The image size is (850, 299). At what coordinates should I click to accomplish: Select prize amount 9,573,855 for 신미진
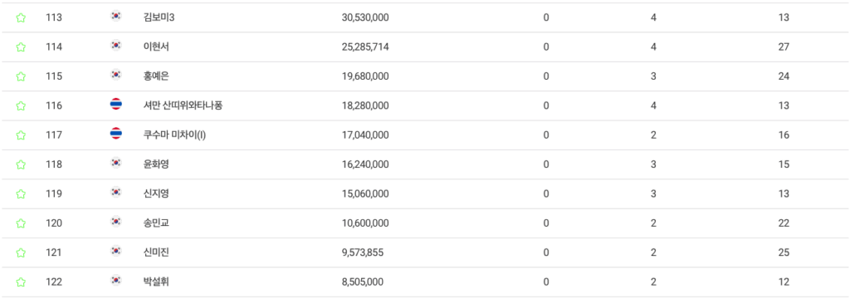click(x=363, y=252)
